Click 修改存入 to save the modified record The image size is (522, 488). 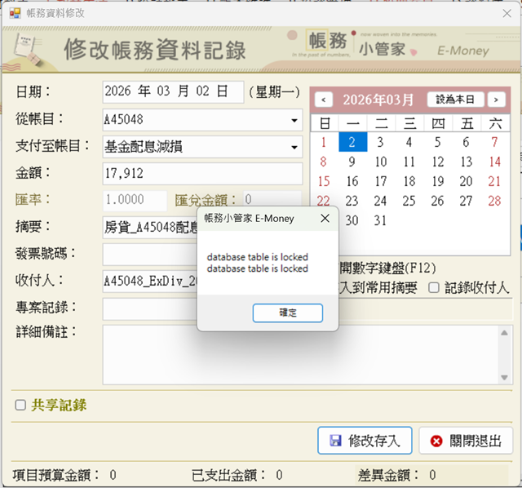365,441
